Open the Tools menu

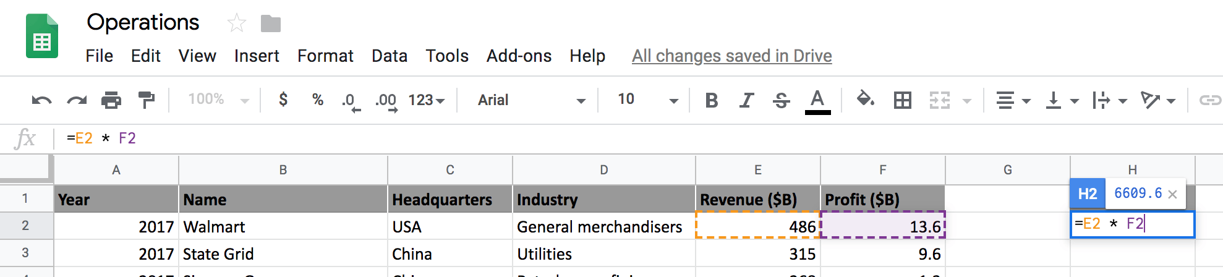point(447,56)
